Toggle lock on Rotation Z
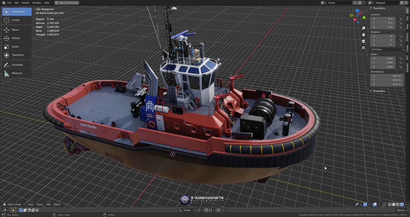The image size is (410, 217). pos(401,45)
